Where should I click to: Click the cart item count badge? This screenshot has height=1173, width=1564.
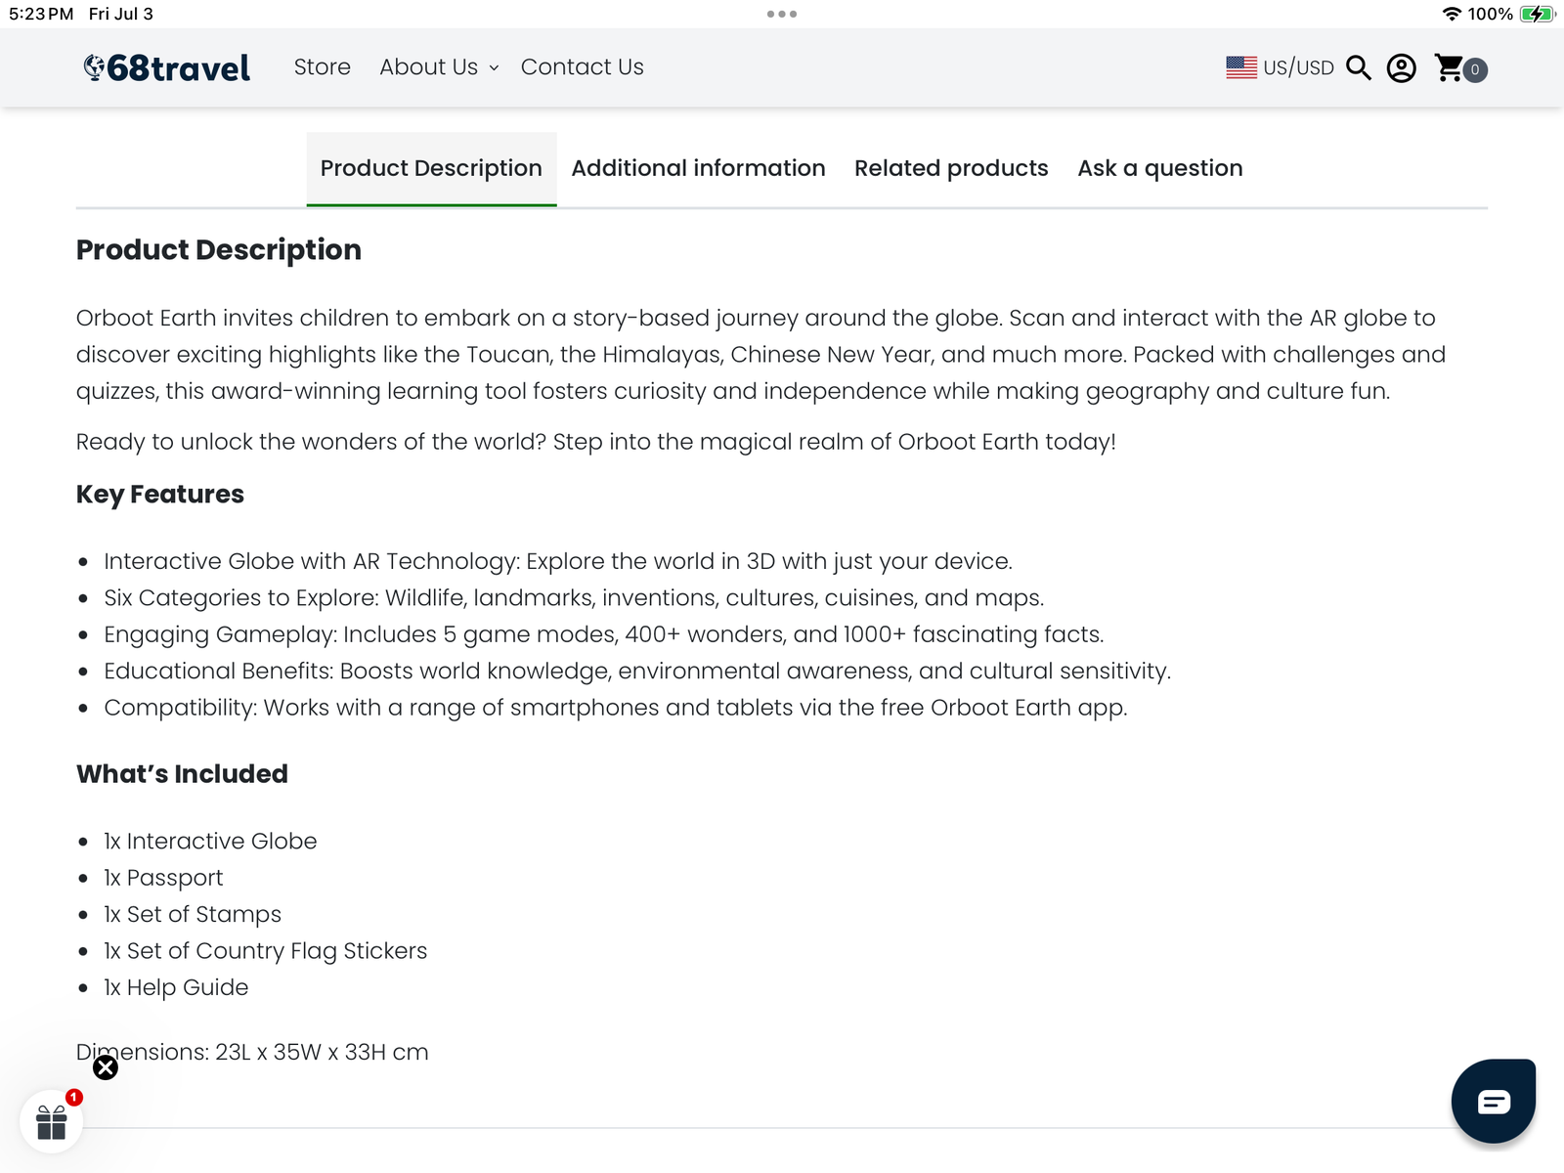[x=1475, y=69]
